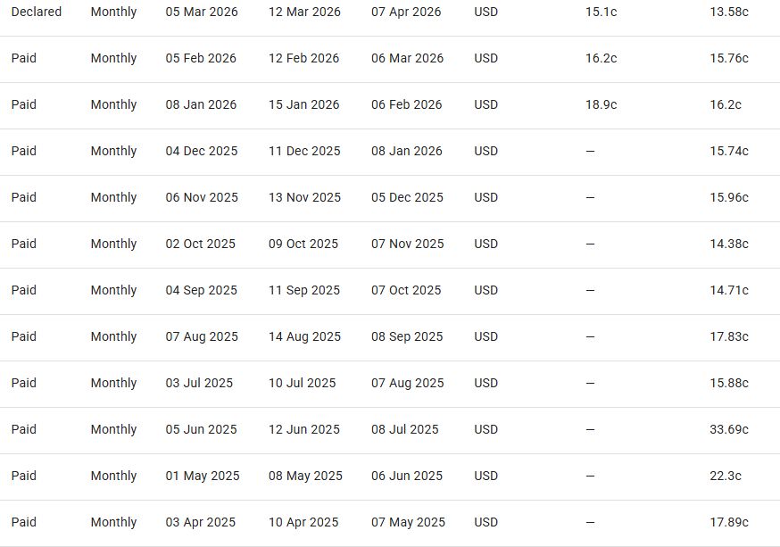
Task: Click the 15.96c dividend amount
Action: [729, 198]
